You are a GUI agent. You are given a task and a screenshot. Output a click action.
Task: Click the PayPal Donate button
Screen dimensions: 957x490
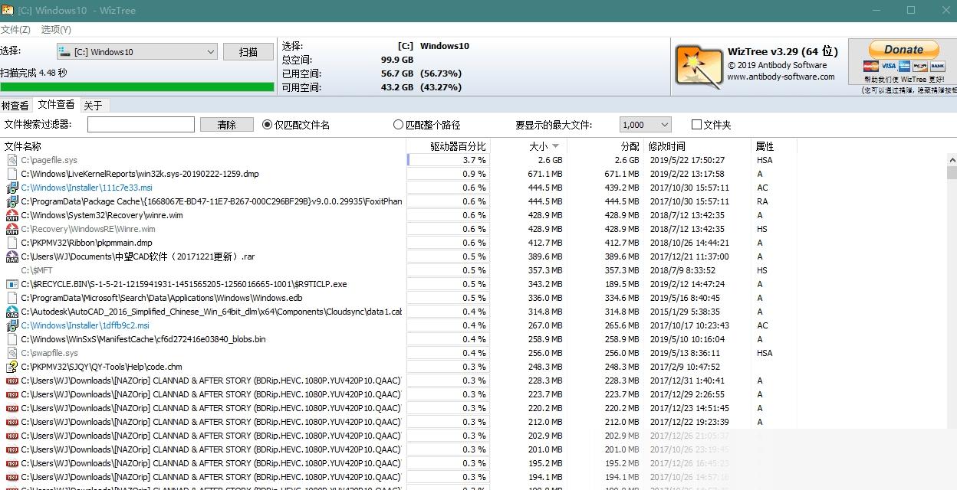click(903, 50)
